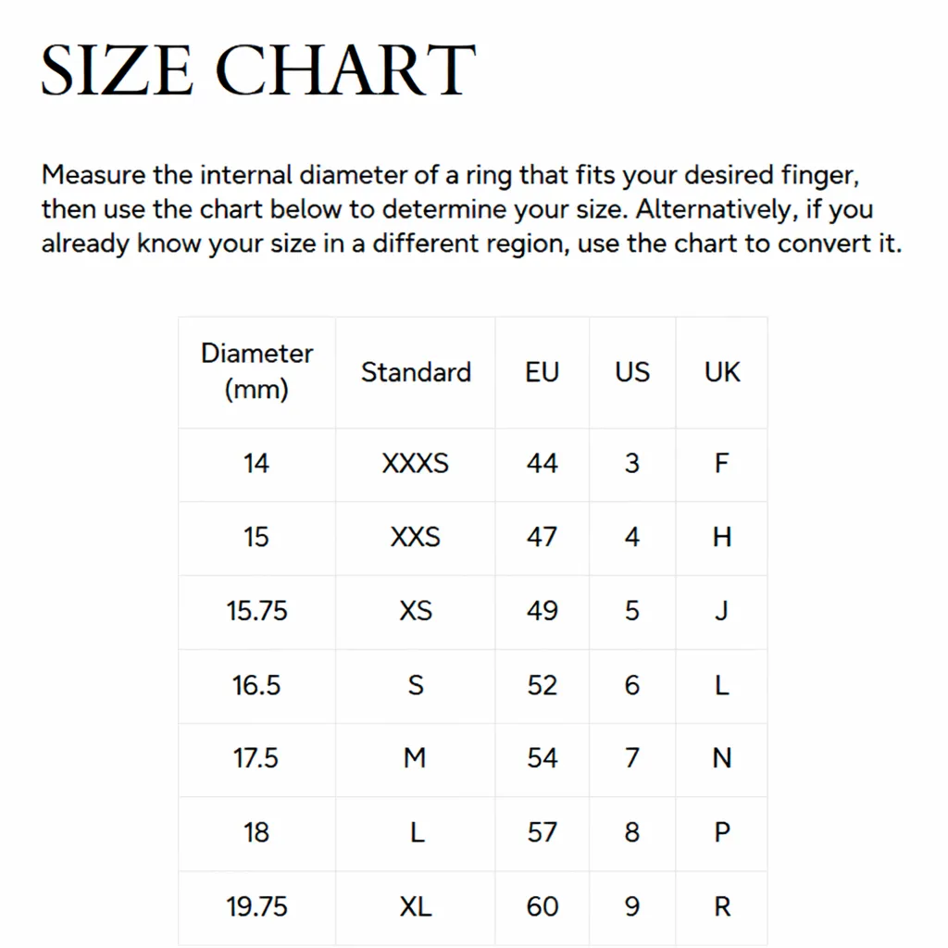The height and width of the screenshot is (948, 948).
Task: Click the UK size R cell
Action: pos(722,906)
